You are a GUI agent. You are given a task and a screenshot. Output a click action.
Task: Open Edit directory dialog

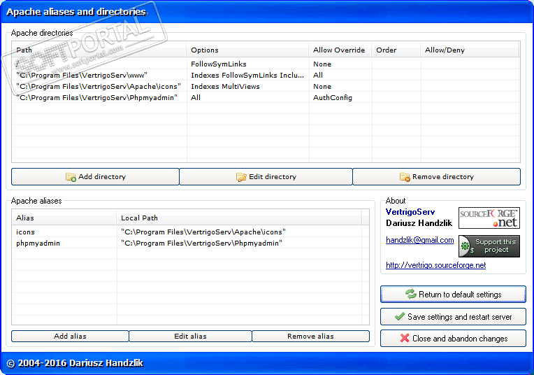pos(266,176)
